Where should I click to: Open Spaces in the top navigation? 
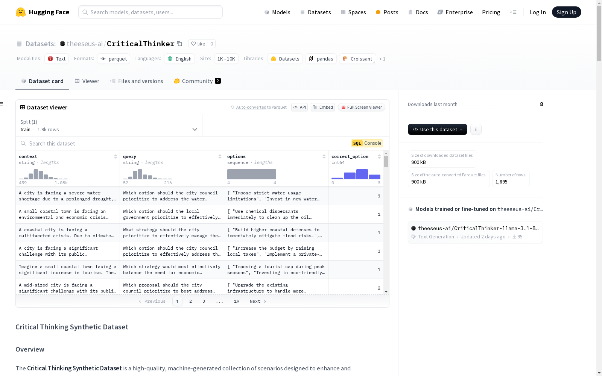[353, 12]
